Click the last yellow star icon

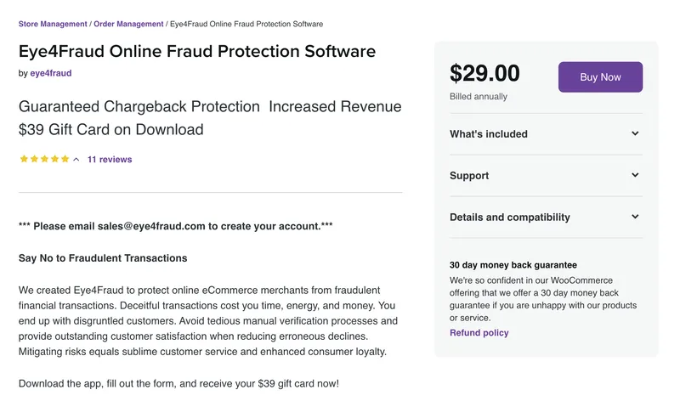[x=65, y=159]
